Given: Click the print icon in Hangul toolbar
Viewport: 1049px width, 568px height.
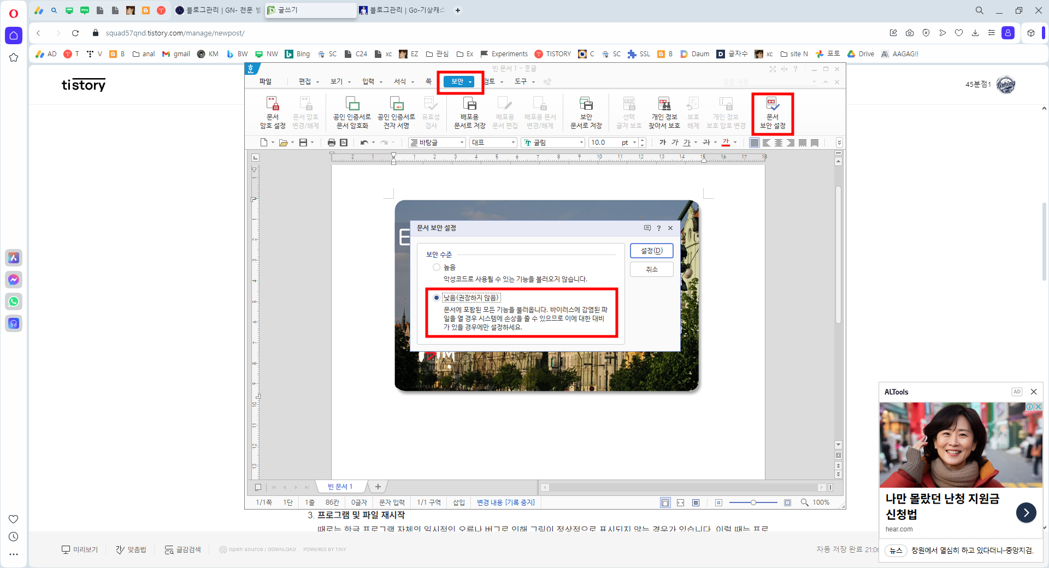Looking at the screenshot, I should coord(331,143).
